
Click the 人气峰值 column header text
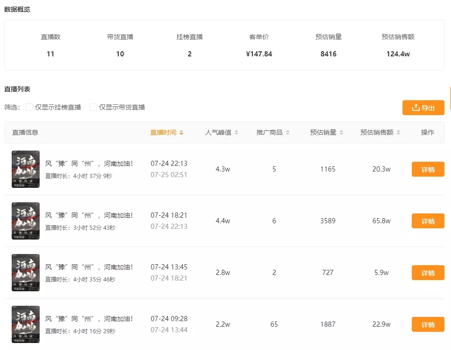tap(218, 132)
